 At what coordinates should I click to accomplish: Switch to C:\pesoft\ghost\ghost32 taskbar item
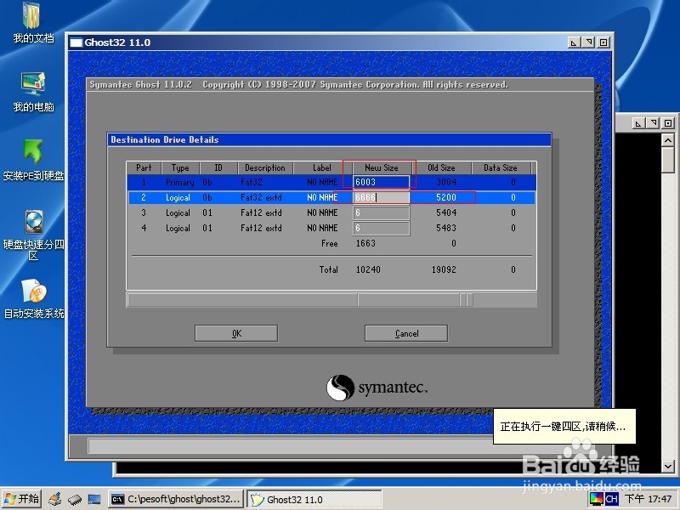click(175, 499)
